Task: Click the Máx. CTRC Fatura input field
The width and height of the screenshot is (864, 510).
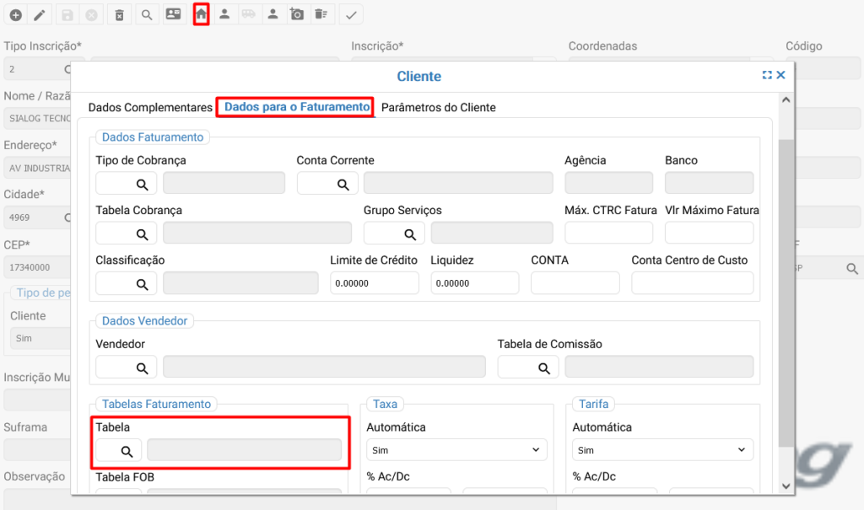Action: pyautogui.click(x=608, y=234)
